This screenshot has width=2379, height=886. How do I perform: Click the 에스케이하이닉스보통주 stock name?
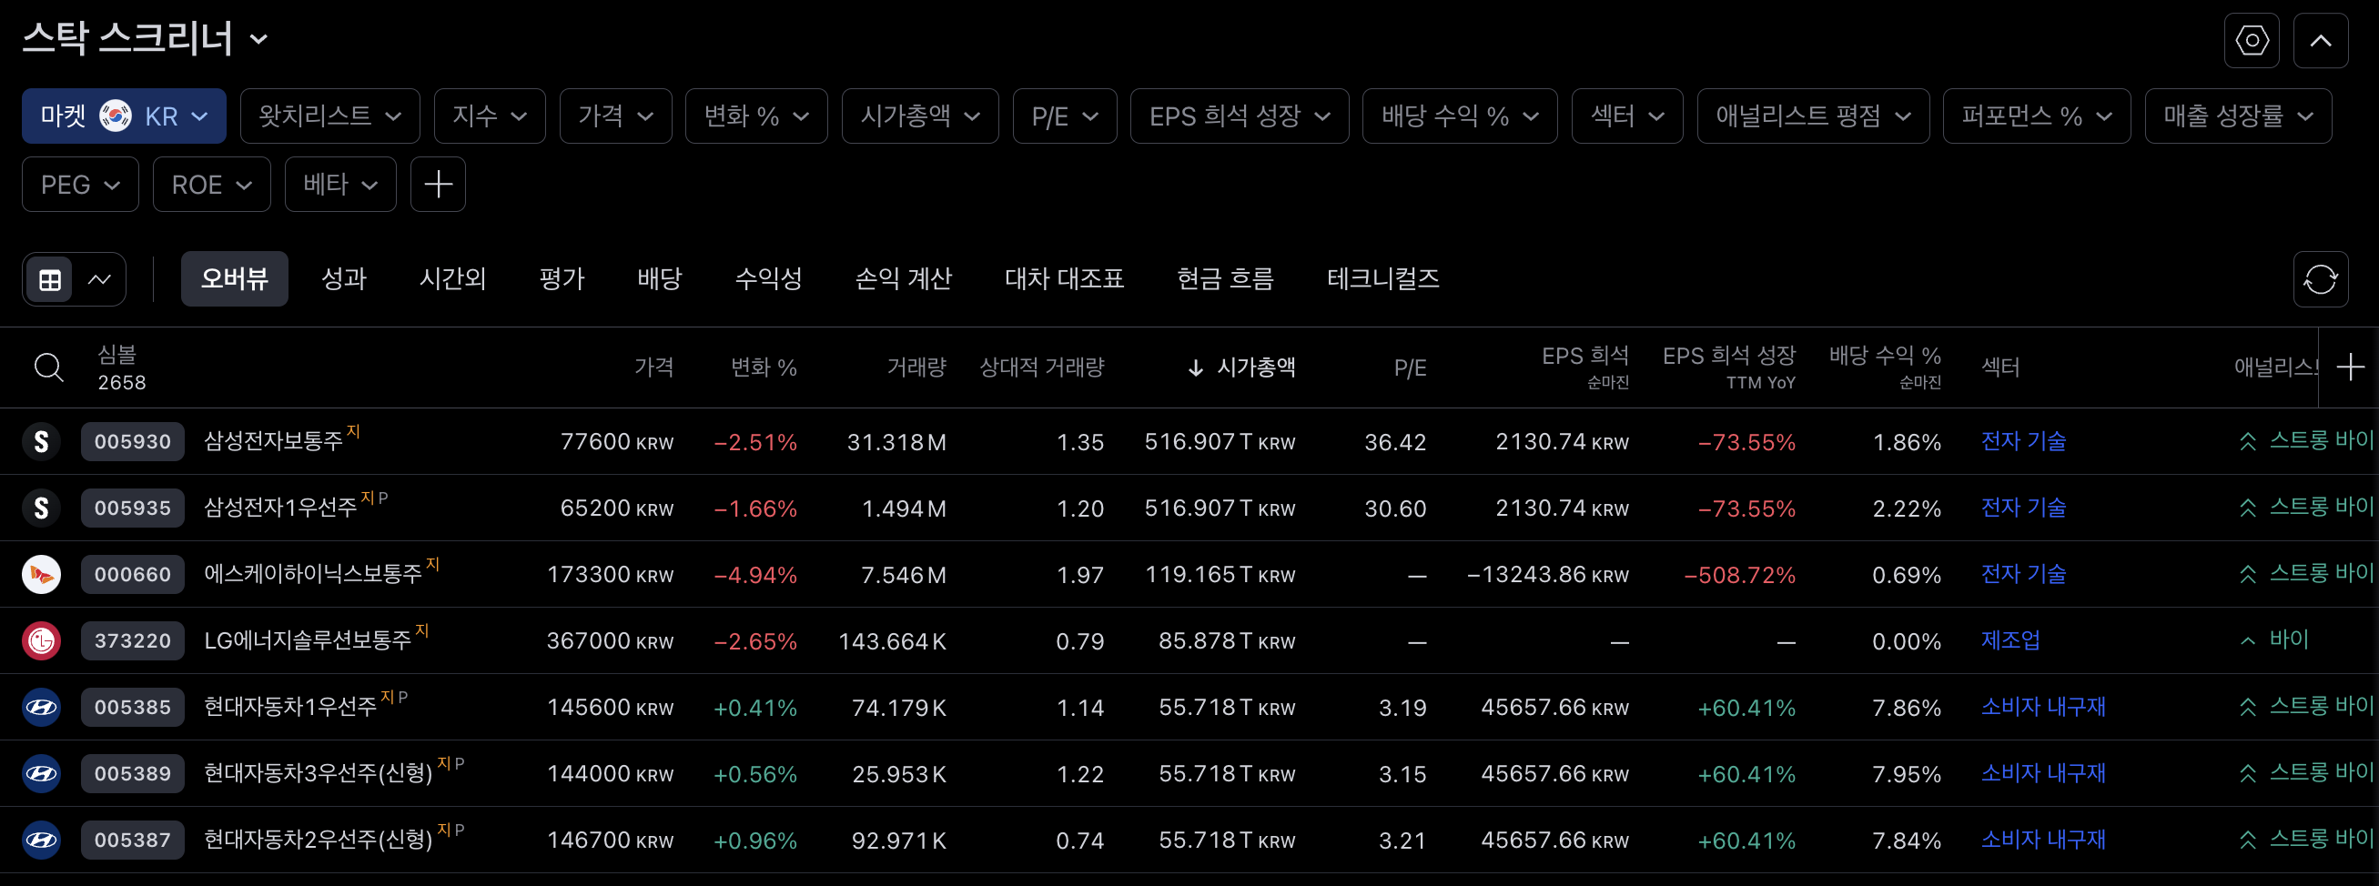(x=312, y=574)
